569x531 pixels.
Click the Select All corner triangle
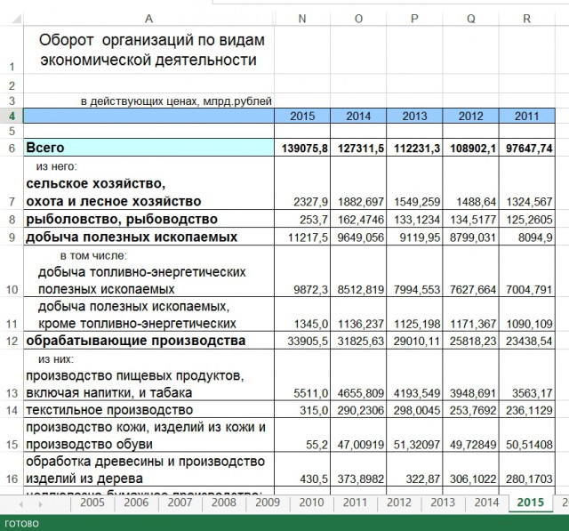pos(16,18)
